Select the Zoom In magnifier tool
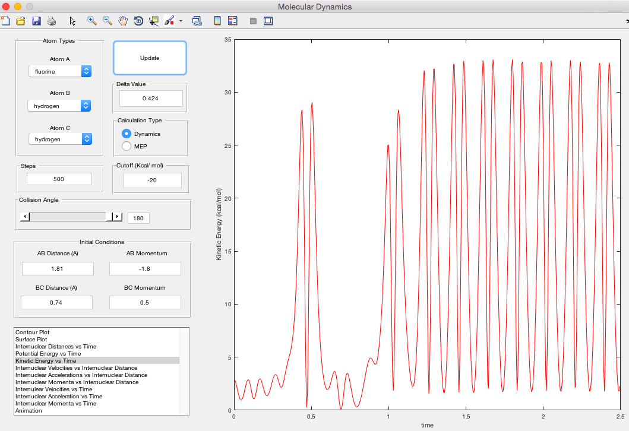This screenshot has height=431, width=629. tap(92, 21)
